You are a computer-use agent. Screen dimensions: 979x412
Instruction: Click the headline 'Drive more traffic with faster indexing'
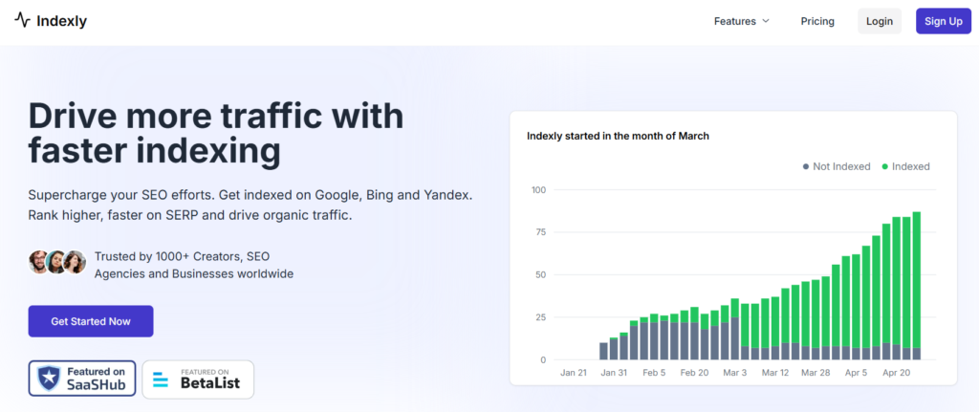[x=216, y=133]
